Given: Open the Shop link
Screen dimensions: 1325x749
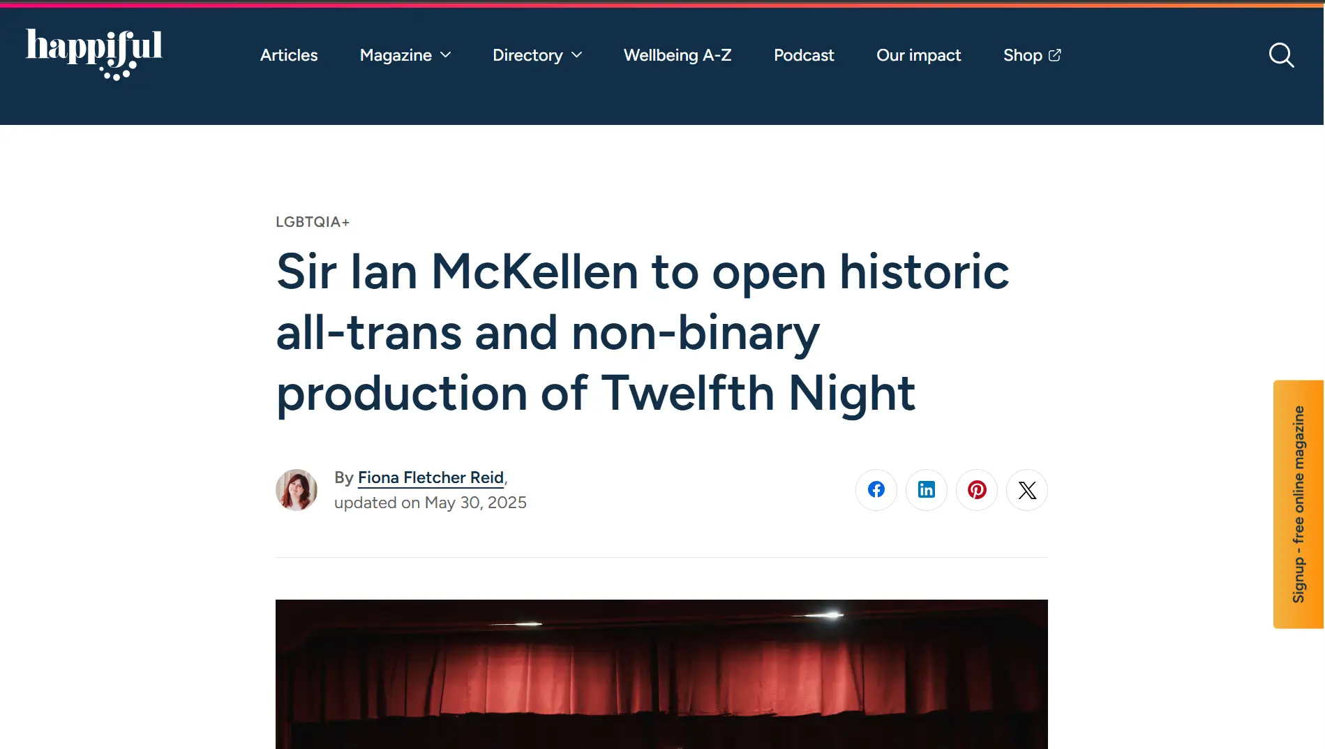Looking at the screenshot, I should point(1033,55).
